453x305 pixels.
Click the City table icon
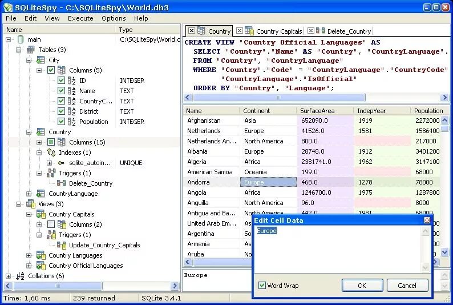[41, 60]
